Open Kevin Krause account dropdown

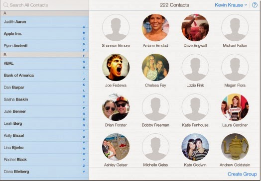[231, 5]
